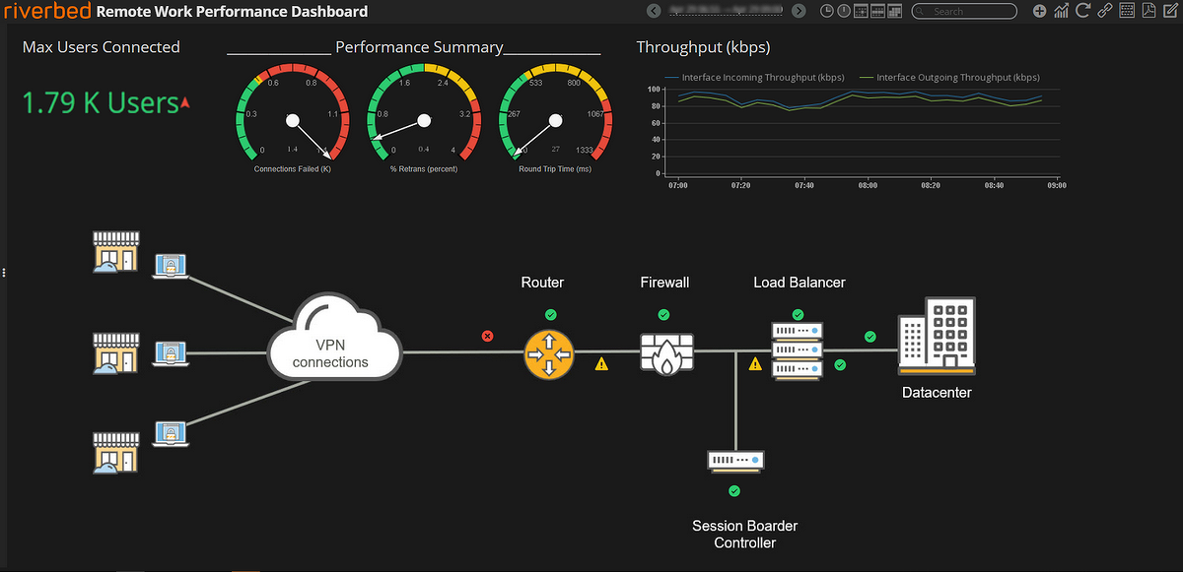
Task: Click the Datacenter building icon
Action: tap(936, 337)
